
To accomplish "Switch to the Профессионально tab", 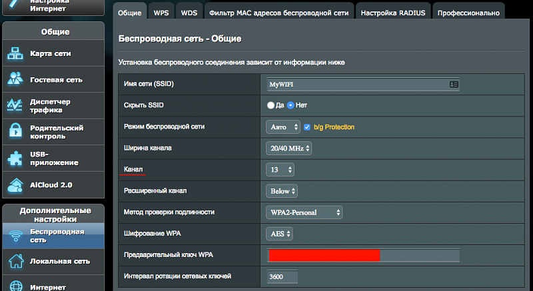I will [x=468, y=12].
